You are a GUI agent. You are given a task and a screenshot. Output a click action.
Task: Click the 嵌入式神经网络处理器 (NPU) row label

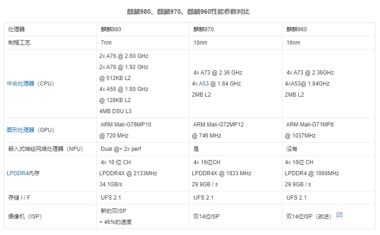(45, 149)
